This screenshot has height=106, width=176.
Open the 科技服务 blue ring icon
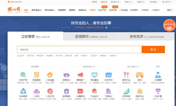23,91
